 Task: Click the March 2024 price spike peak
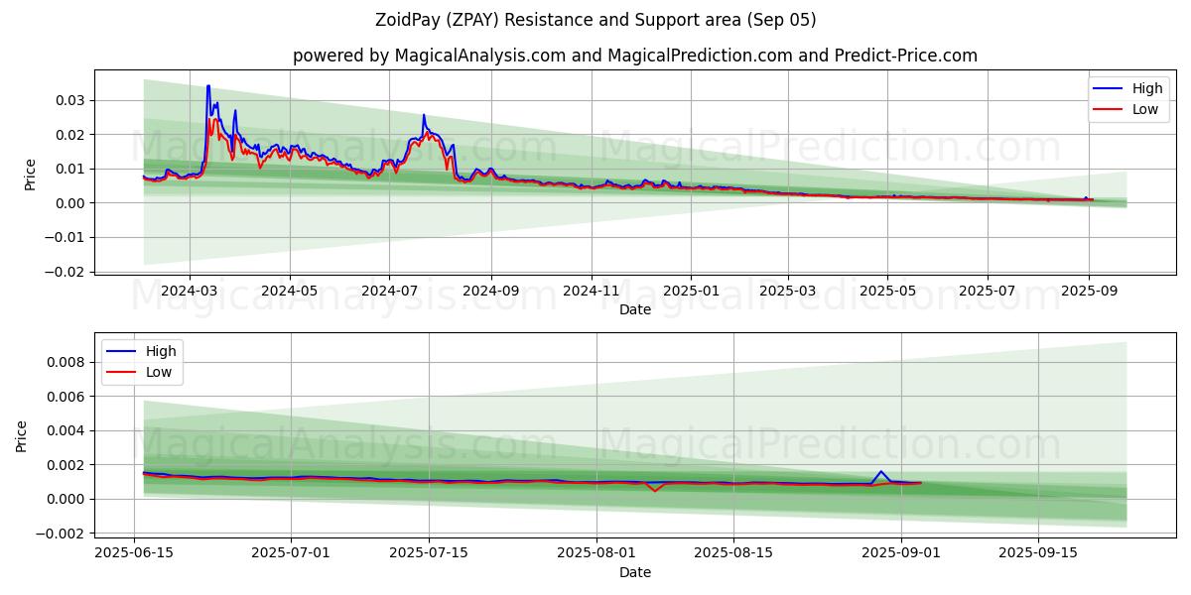tap(208, 86)
